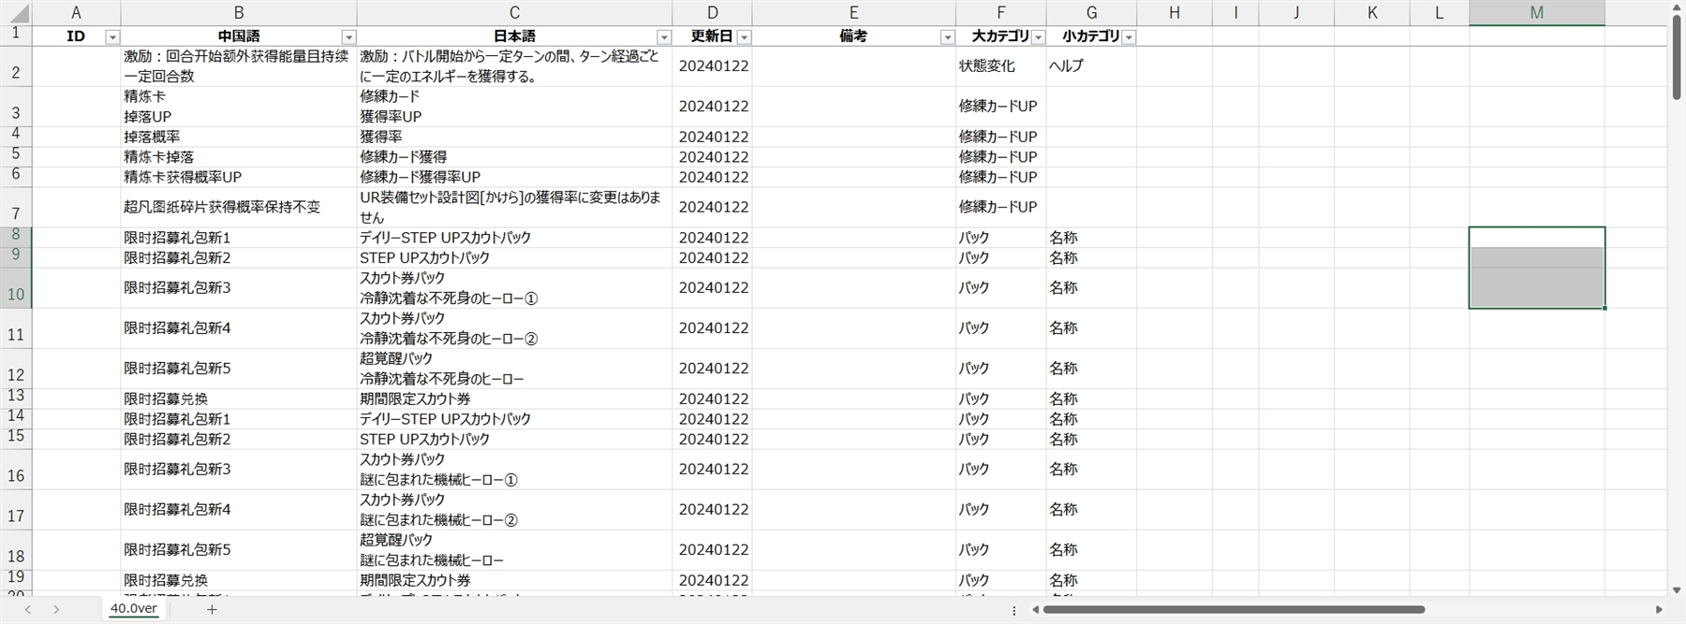Click the three-dot tab bar resize handle
This screenshot has height=624, width=1686.
coord(1014,610)
